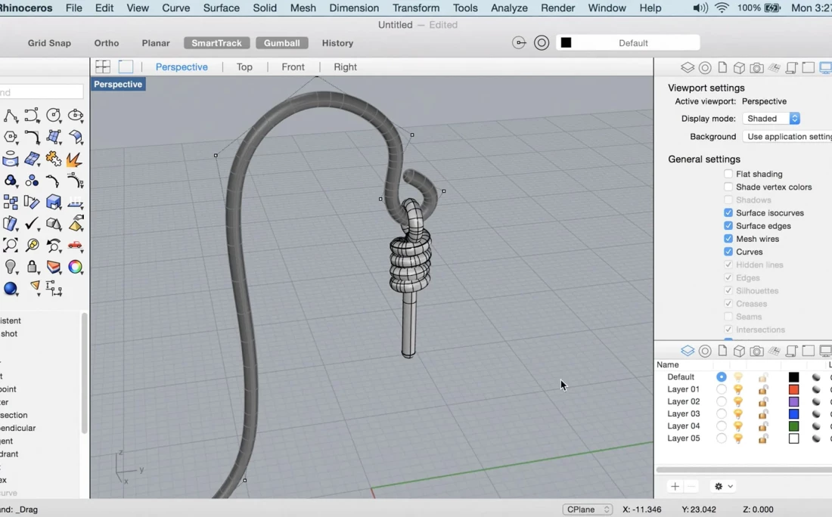Disable the SmartTrack button
This screenshot has width=832, height=517.
tap(216, 43)
